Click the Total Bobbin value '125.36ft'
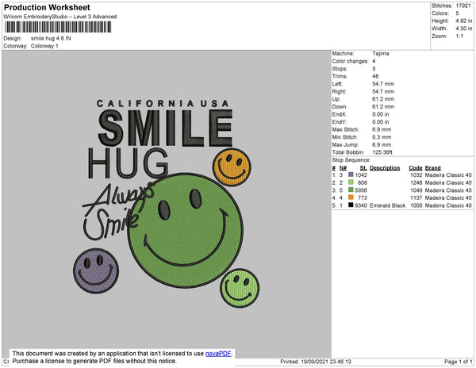Image resolution: width=476 pixels, height=368 pixels. click(x=382, y=152)
